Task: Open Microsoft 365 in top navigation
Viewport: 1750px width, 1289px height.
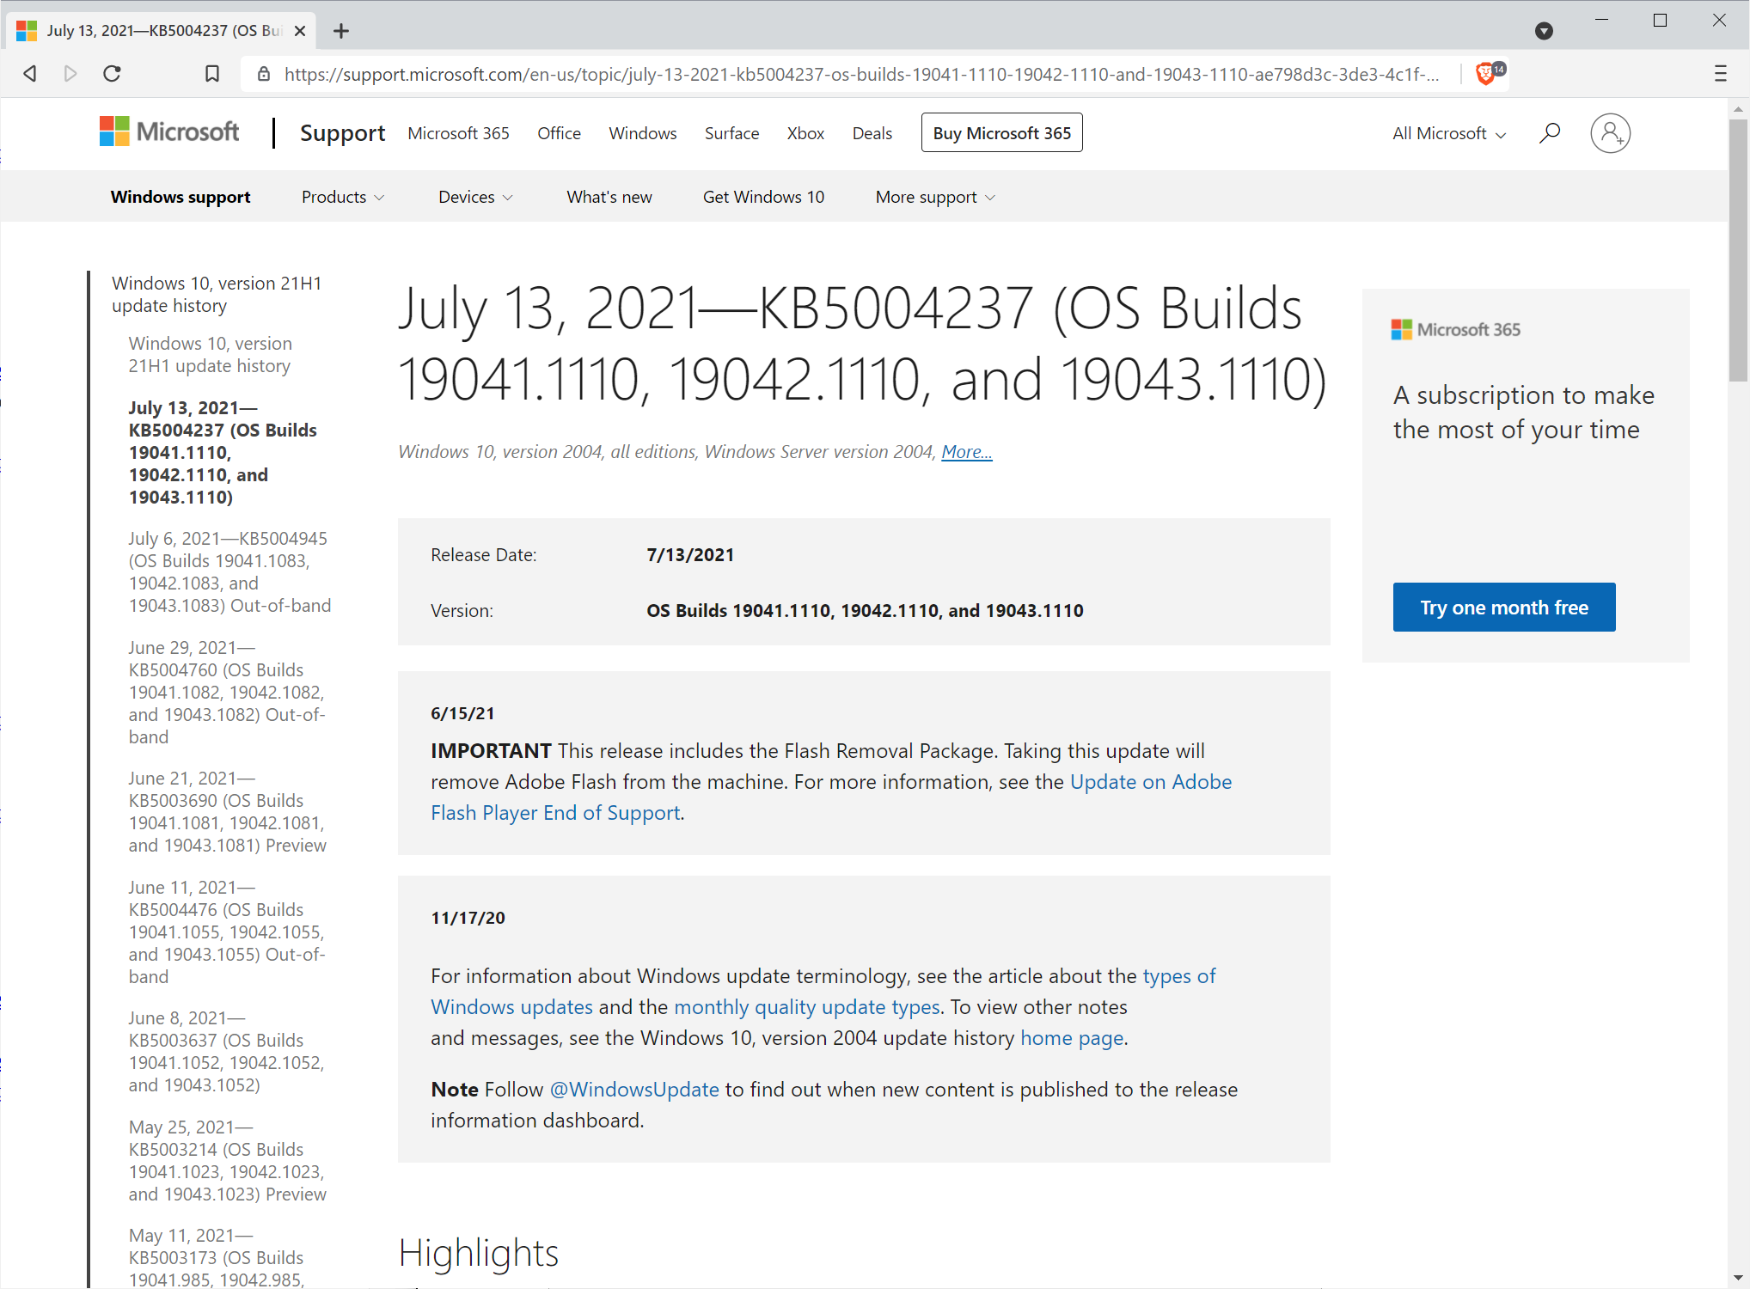Action: 458,134
